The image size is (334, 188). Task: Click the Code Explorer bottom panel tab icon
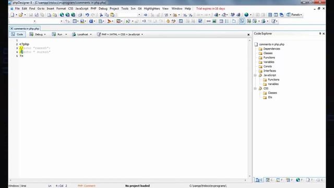[x=259, y=180]
